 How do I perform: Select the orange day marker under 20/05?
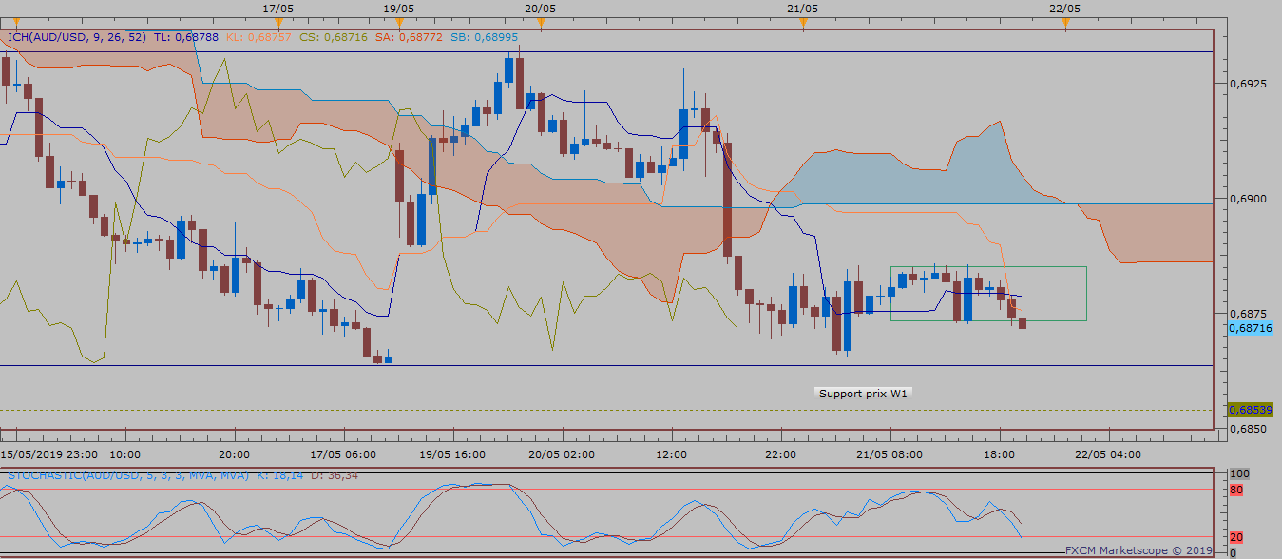[541, 21]
